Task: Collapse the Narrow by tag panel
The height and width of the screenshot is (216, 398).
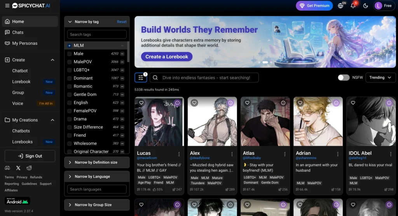Action: [70, 22]
